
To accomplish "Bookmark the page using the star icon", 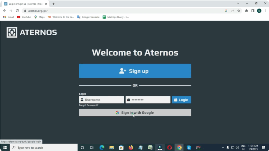I will (x=239, y=11).
